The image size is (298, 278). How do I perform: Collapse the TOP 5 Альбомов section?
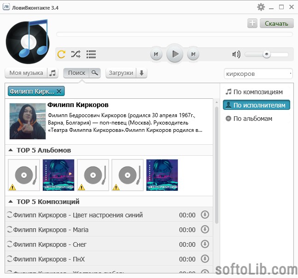pos(11,150)
